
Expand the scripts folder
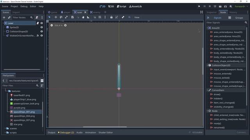click(x=5, y=133)
